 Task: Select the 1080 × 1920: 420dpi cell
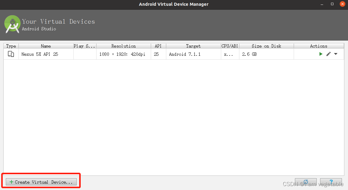[x=123, y=54]
